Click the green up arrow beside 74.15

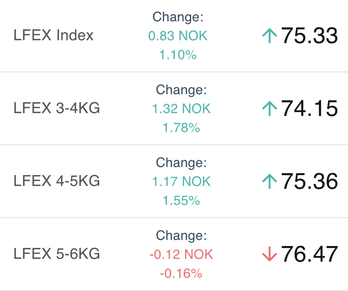click(269, 108)
